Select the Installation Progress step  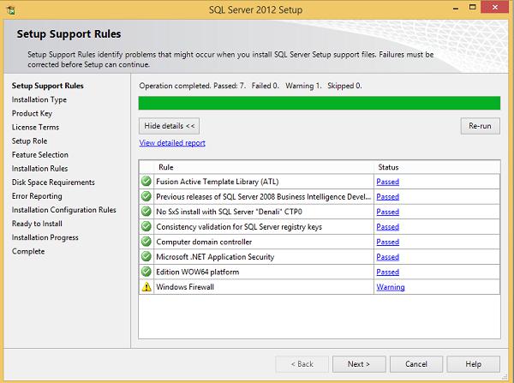point(45,237)
